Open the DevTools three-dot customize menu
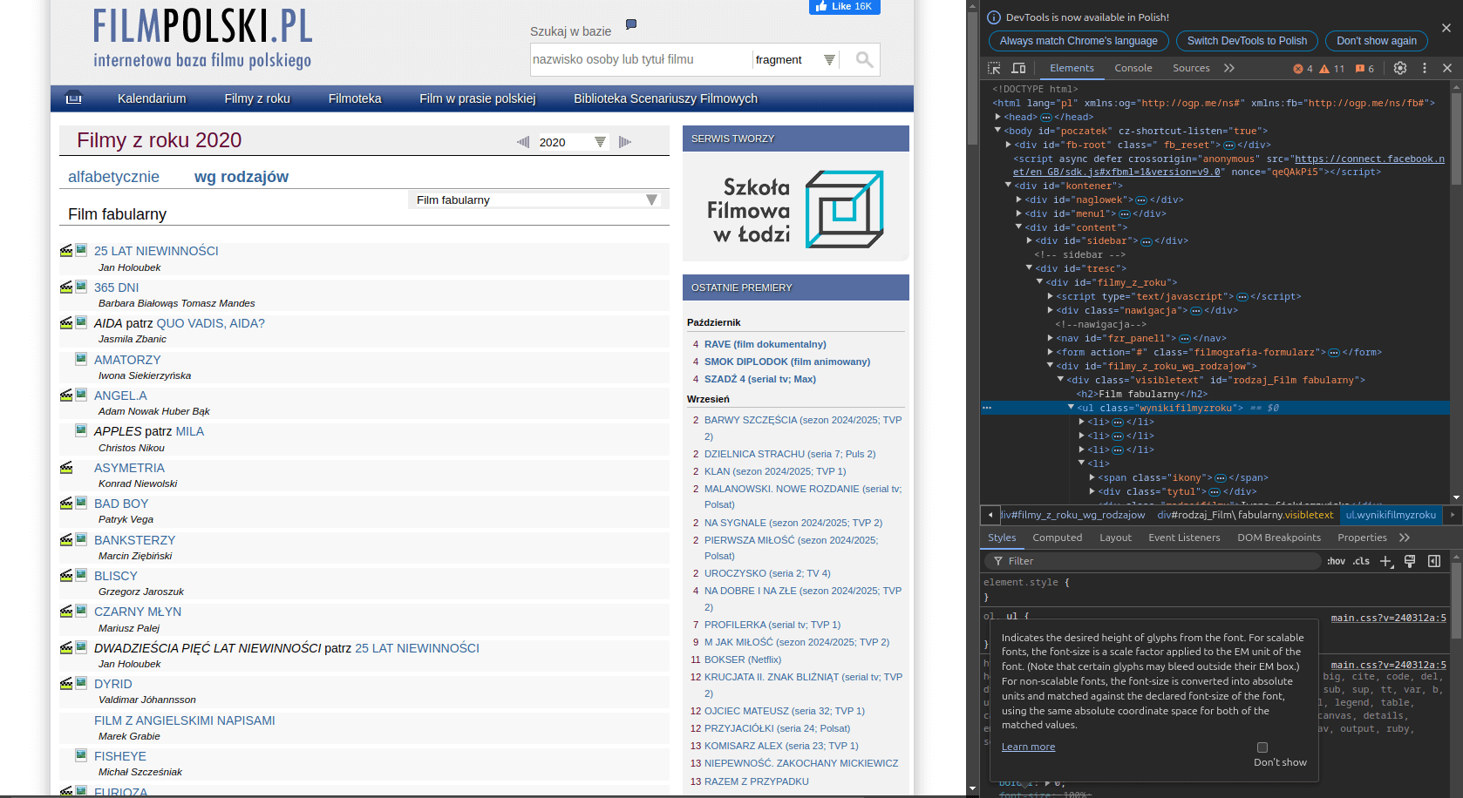 (1425, 68)
